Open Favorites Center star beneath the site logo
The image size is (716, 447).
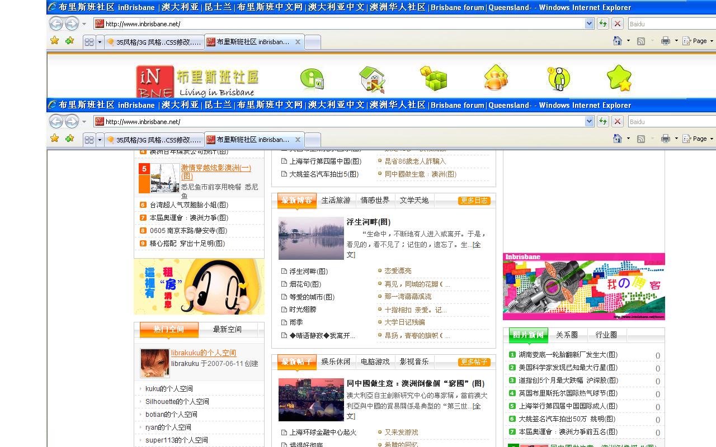coord(54,139)
